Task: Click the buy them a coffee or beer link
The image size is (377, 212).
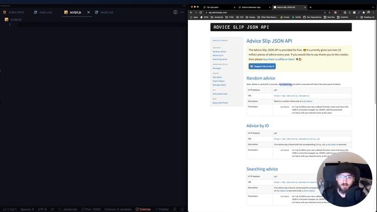Action: pyautogui.click(x=279, y=59)
